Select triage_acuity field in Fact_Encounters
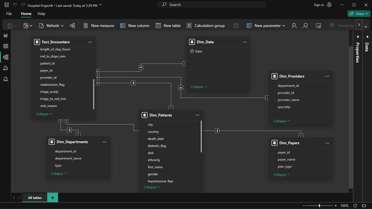The width and height of the screenshot is (372, 209). [49, 92]
